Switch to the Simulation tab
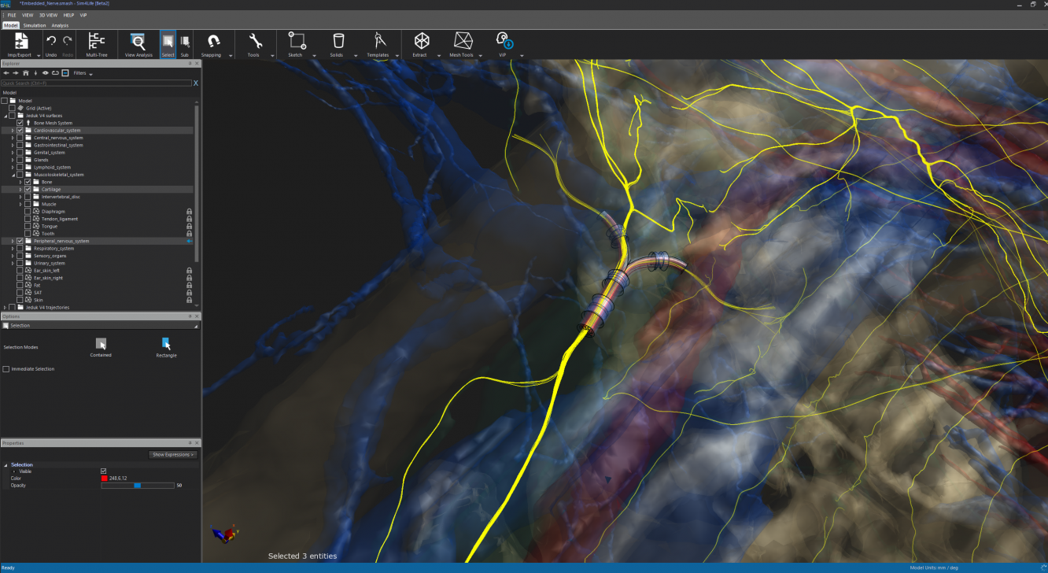1048x573 pixels. (x=35, y=25)
